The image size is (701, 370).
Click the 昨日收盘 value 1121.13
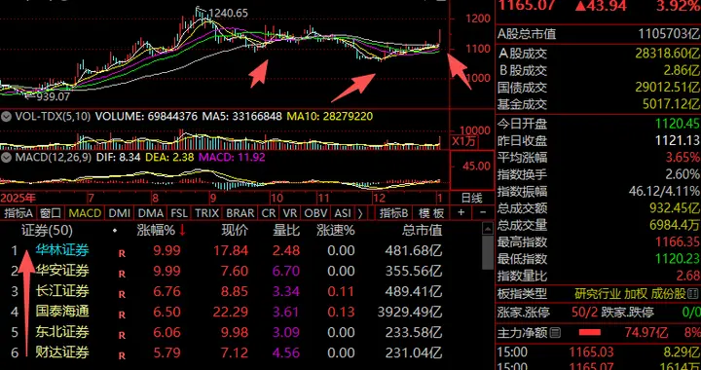tap(677, 141)
